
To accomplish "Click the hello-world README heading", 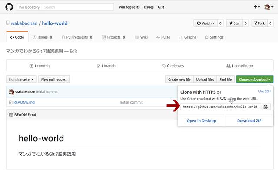I will [x=41, y=138].
